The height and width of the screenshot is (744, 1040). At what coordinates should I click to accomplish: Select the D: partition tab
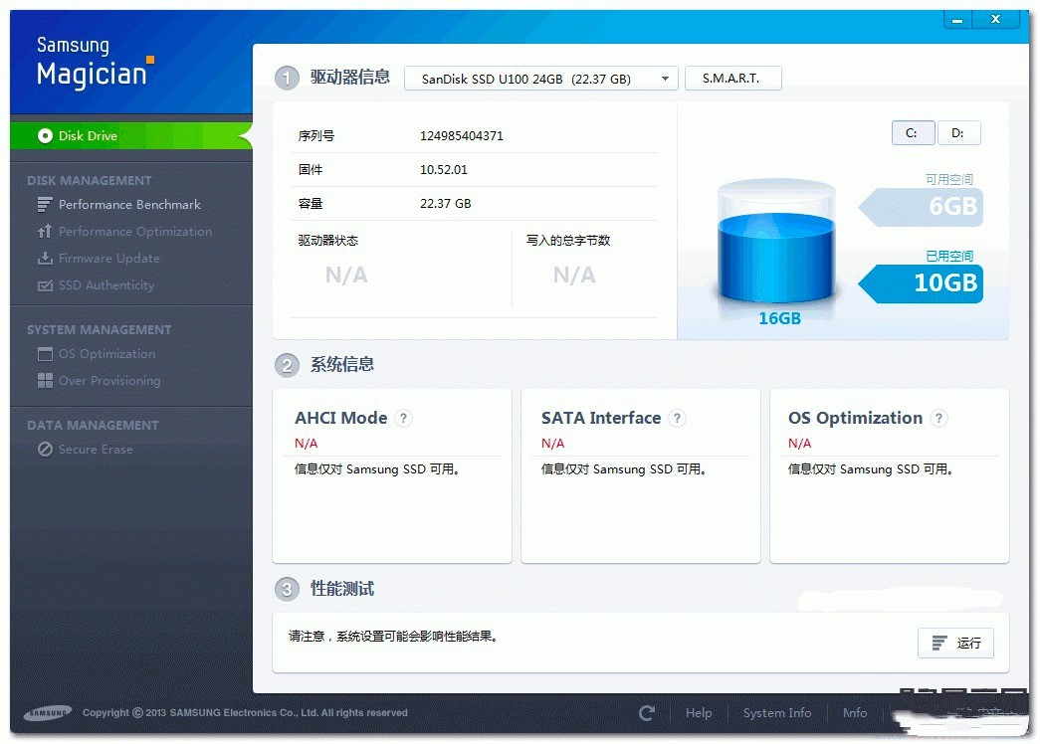[x=957, y=133]
